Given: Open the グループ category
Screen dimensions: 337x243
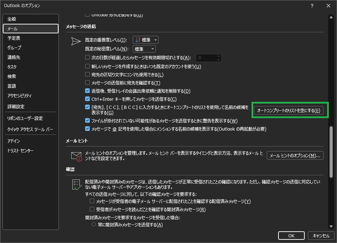Looking at the screenshot, I should (31, 48).
